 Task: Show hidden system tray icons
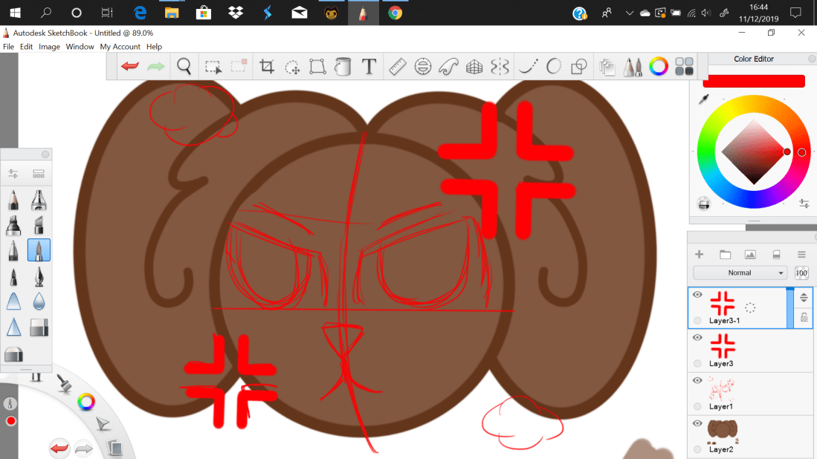click(630, 13)
